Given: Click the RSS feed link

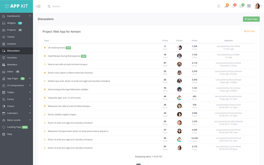Looking at the screenshot, I should point(249,31).
